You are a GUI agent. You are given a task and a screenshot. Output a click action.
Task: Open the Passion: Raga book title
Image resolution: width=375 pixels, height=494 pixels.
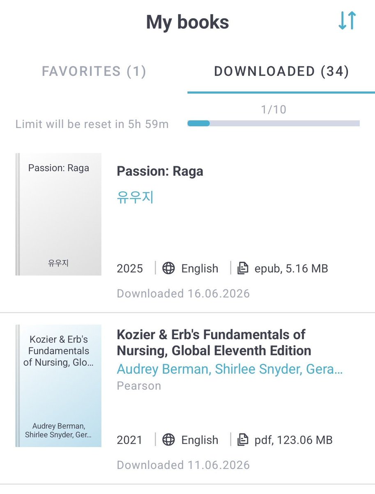(160, 171)
